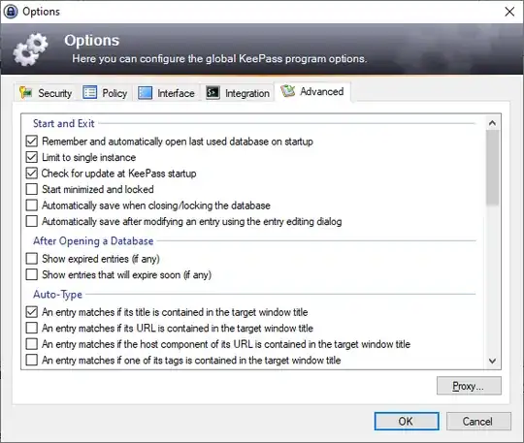Viewport: 524px width, 443px height.
Task: Tick Show entries that will expire soon
Action: tap(32, 274)
